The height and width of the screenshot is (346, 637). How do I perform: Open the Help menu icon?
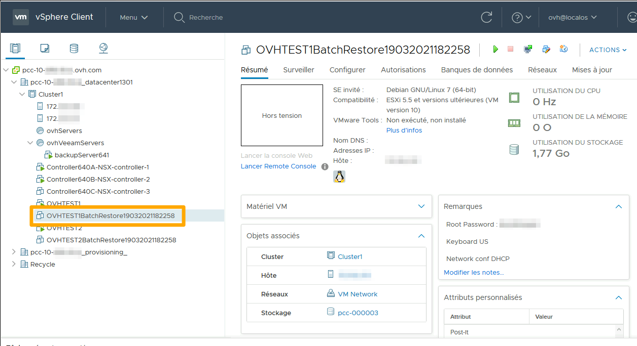pyautogui.click(x=517, y=17)
